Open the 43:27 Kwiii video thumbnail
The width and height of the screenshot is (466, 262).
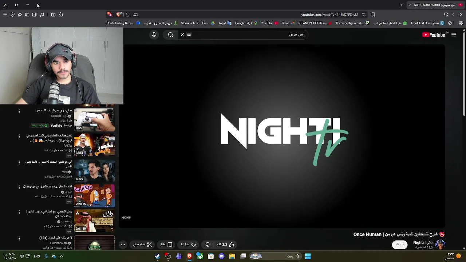[94, 170]
